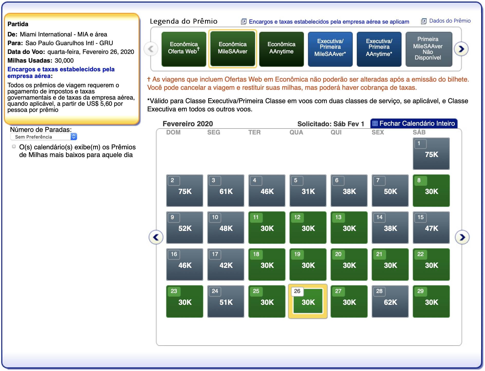Choose February 24 at 51K

tap(226, 301)
